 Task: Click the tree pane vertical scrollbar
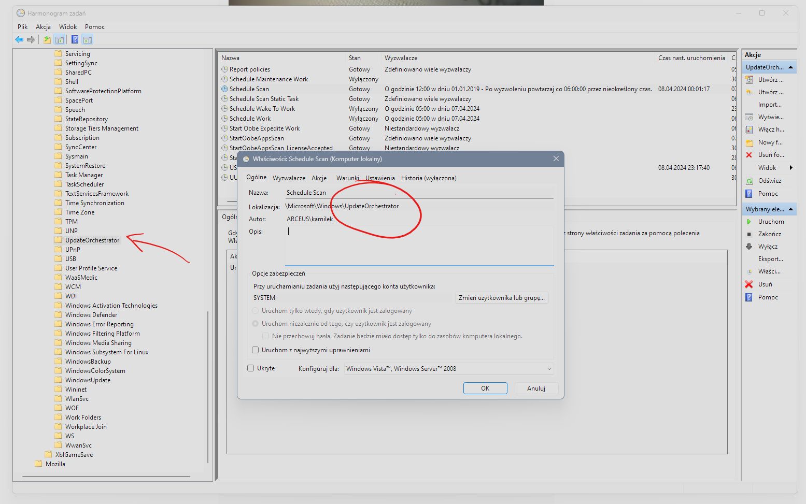208,386
